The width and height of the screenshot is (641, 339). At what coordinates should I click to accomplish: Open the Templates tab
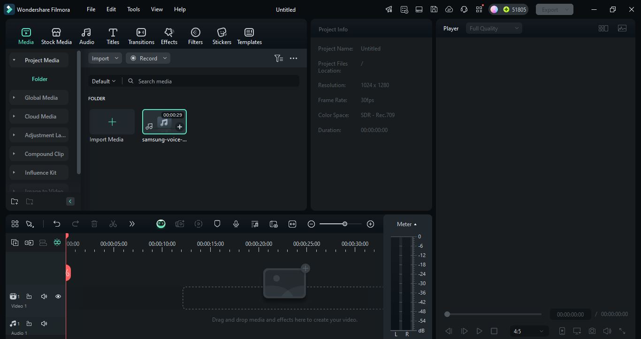pos(249,36)
